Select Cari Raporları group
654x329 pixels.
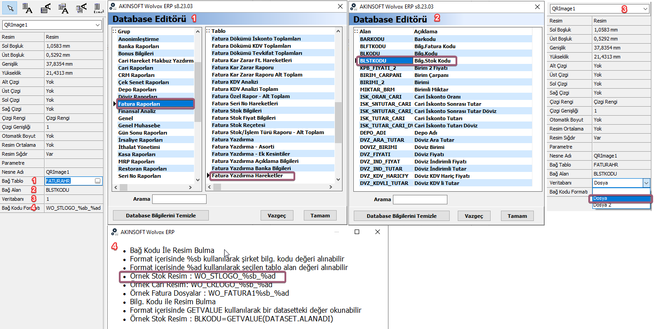[155, 68]
